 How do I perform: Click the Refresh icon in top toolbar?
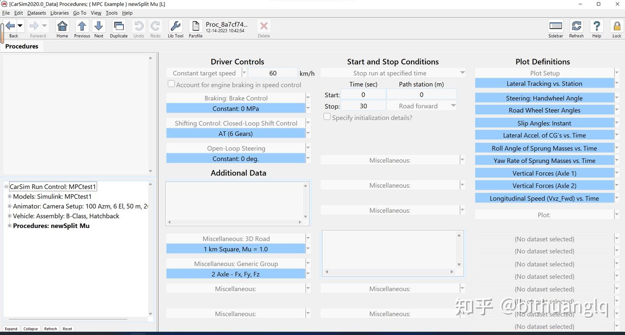tap(576, 27)
